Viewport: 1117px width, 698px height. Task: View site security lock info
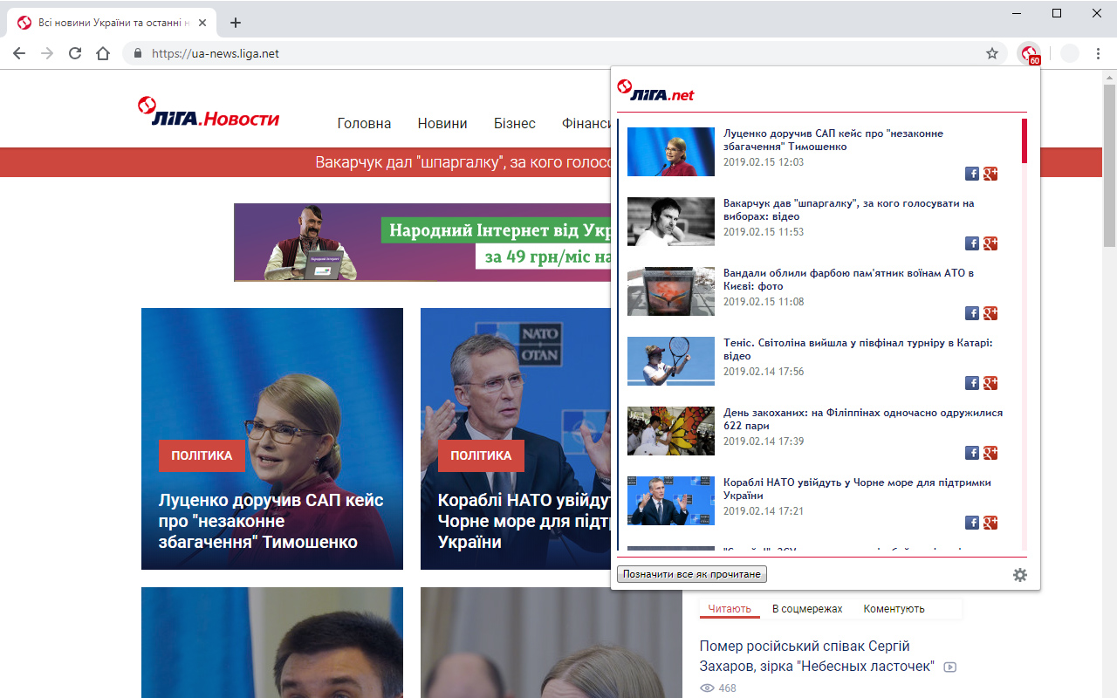(x=138, y=53)
